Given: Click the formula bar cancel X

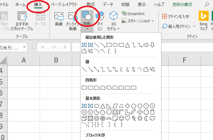Looking at the screenshot, I should [43, 47].
